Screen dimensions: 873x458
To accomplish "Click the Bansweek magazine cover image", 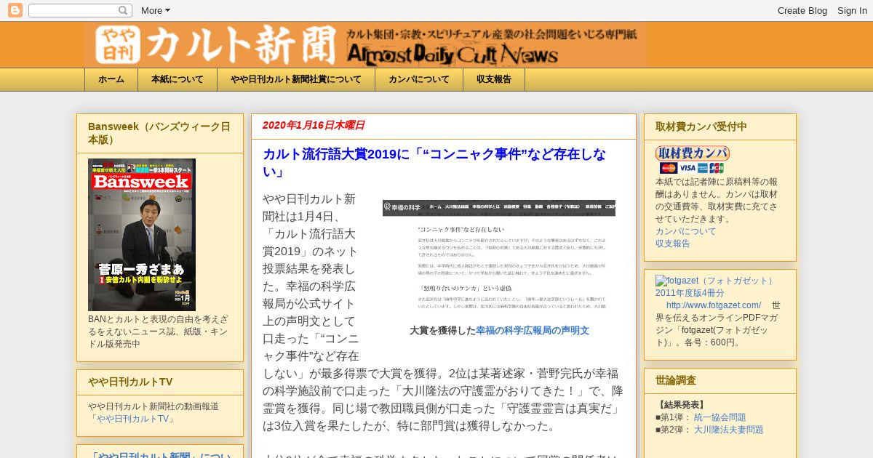I will tap(142, 235).
